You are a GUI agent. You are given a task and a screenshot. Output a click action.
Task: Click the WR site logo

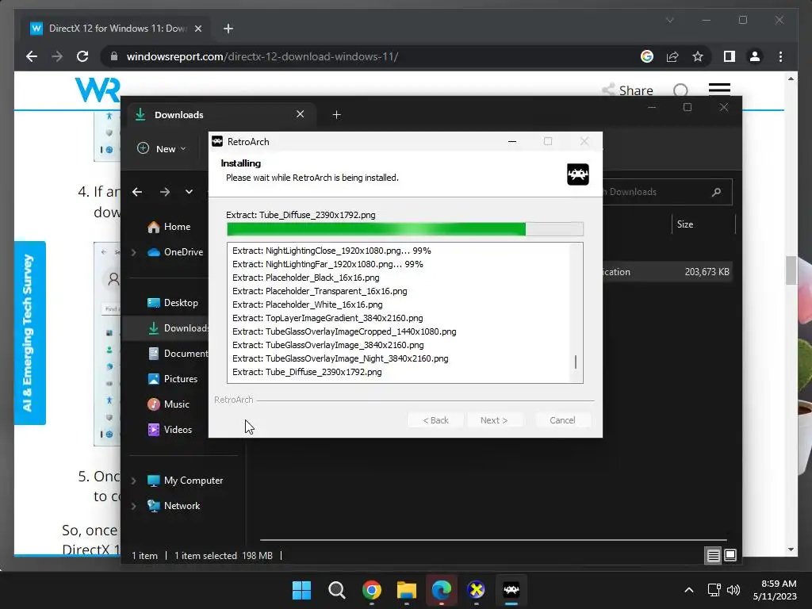point(98,90)
